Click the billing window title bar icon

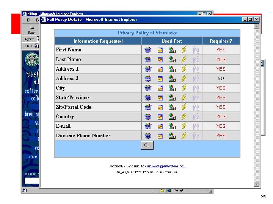(24, 14)
